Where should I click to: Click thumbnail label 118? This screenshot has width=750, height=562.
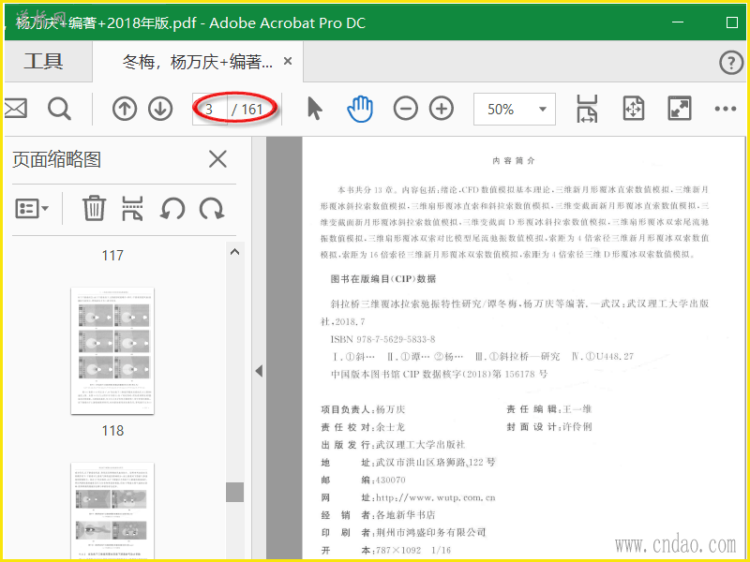pos(112,431)
